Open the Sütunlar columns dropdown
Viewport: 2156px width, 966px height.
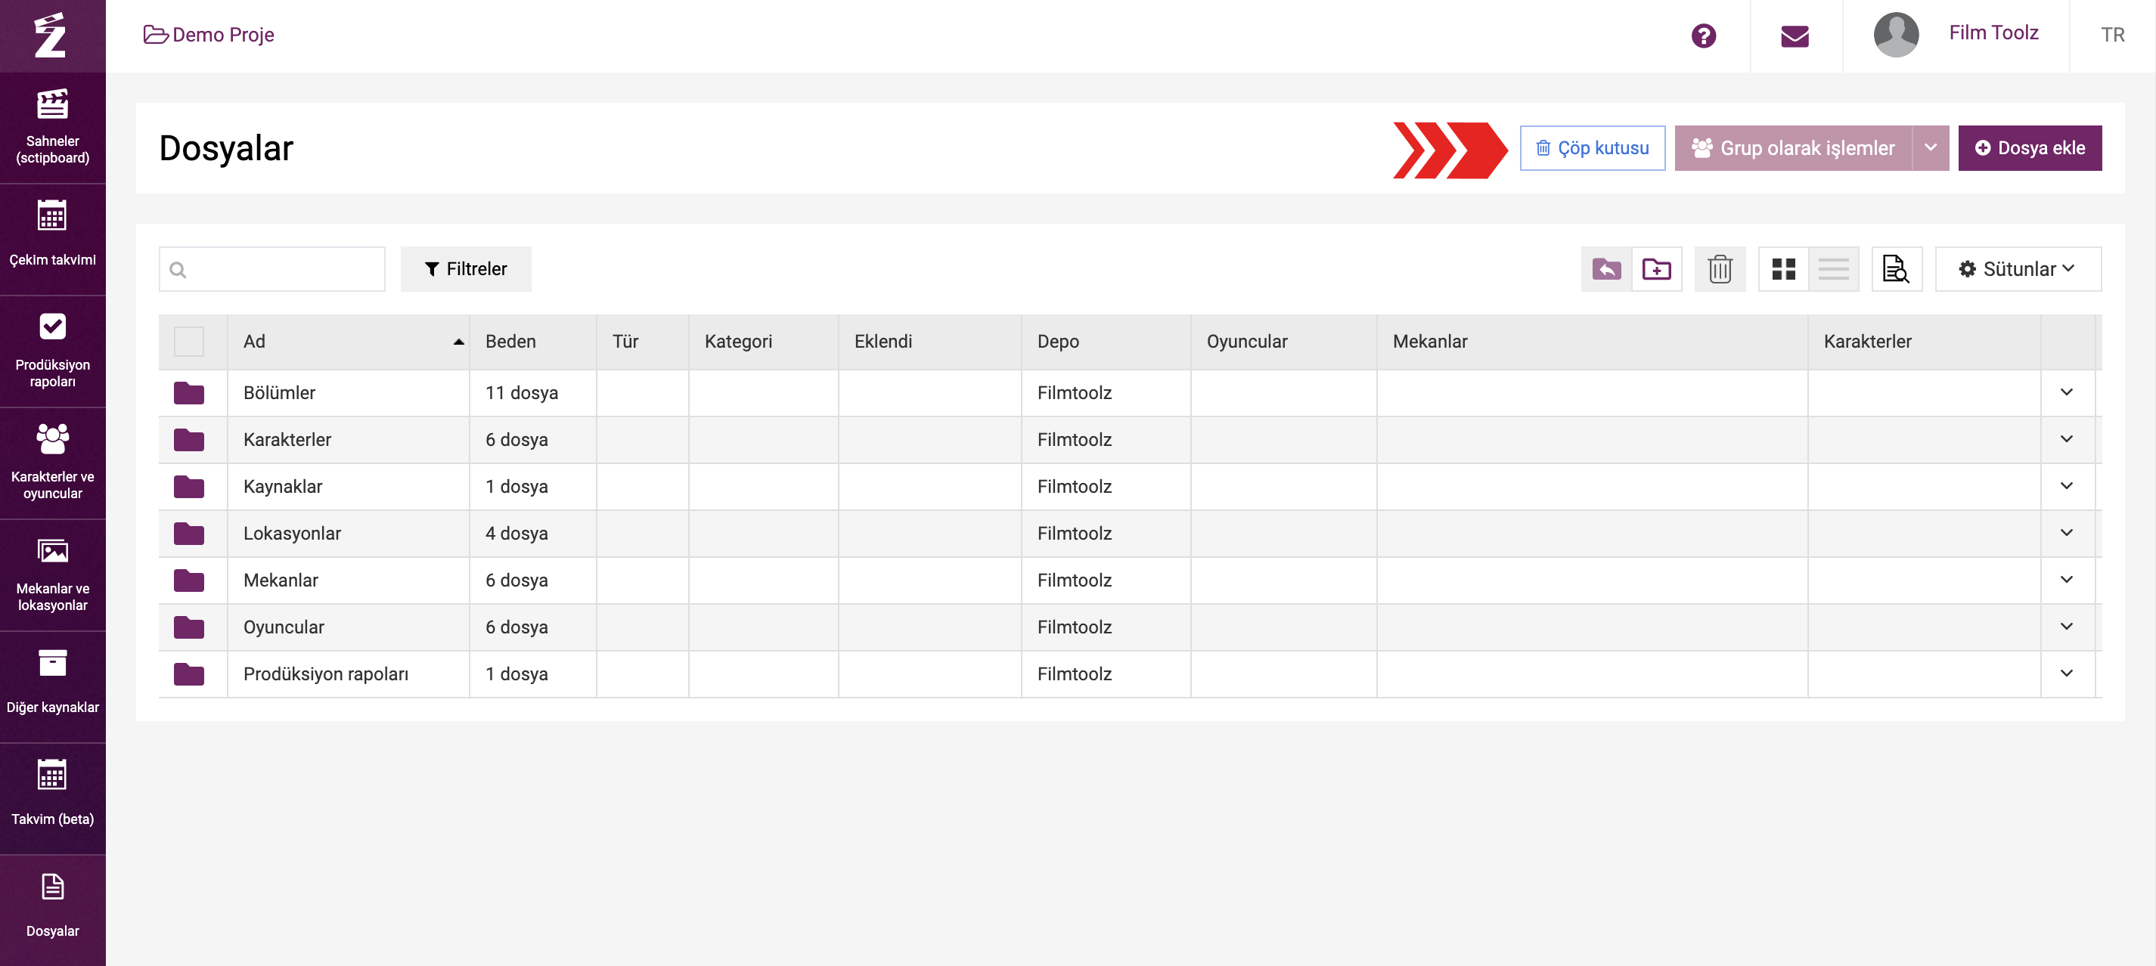coord(2017,269)
